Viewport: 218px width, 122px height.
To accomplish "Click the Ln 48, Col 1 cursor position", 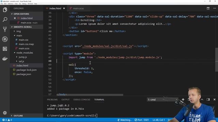I will 159,120.
